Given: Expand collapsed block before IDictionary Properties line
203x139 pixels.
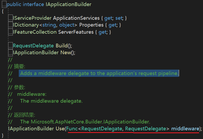Looking at the screenshot, I should point(10,25).
